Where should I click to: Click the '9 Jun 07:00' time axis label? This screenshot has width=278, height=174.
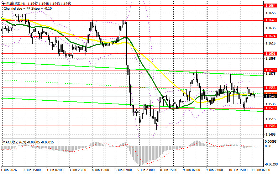point(192,170)
